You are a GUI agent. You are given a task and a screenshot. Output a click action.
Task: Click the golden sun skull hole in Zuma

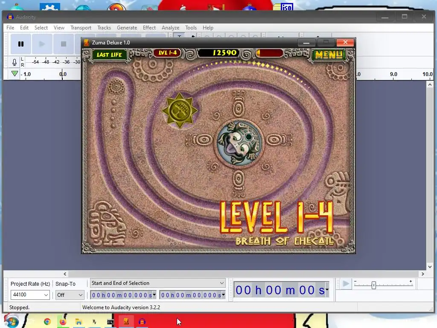point(180,111)
